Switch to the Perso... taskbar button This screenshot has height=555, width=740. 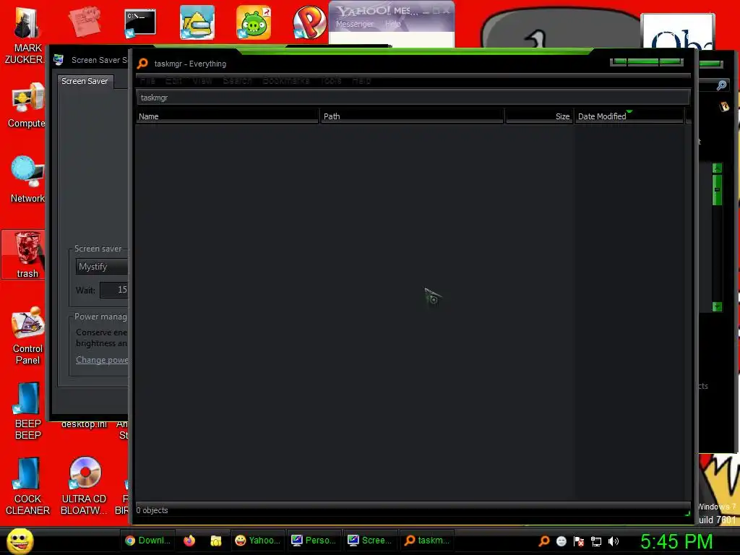(314, 541)
